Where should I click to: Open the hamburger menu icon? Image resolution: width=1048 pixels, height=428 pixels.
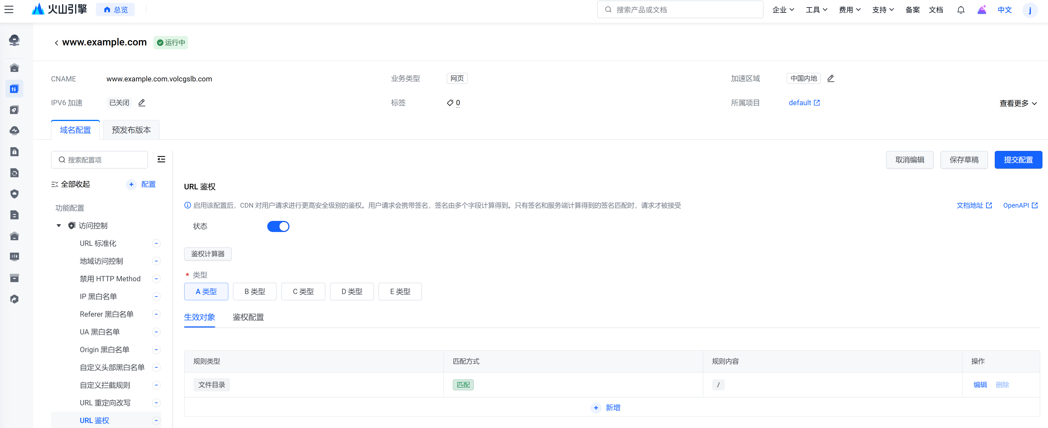coord(9,9)
